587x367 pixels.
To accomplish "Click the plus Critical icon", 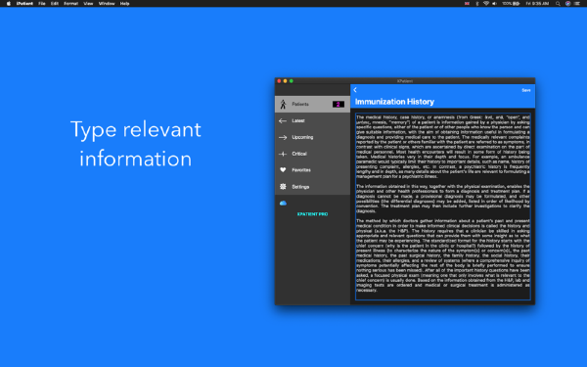I will (x=283, y=154).
